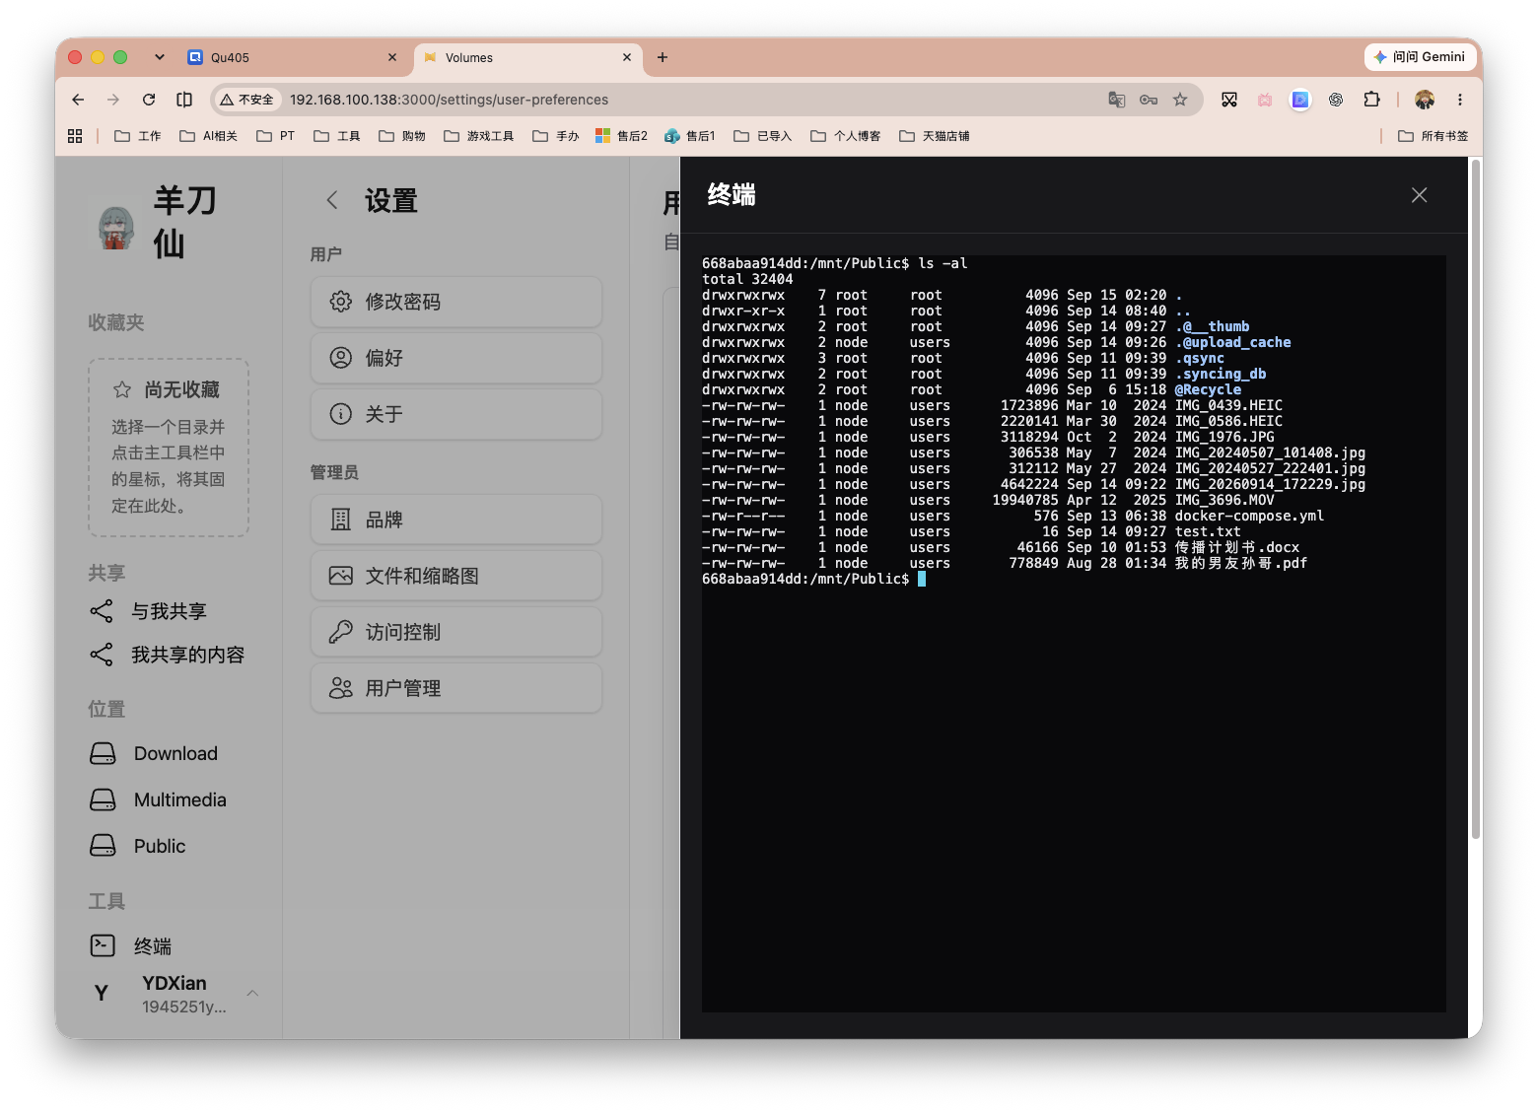Go back with settings chevron arrow
Image resolution: width=1538 pixels, height=1112 pixels.
click(x=332, y=200)
